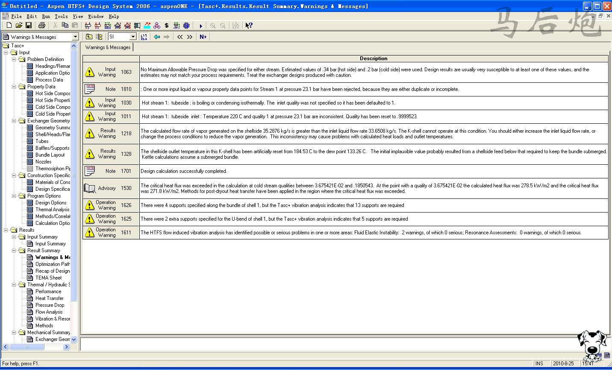Viewport: 612px width, 370px height.
Task: Open Heat Transfer tree item
Action: [x=49, y=298]
